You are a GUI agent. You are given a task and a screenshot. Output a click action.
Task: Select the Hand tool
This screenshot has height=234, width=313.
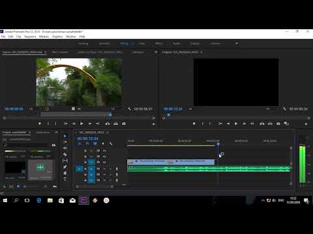pyautogui.click(x=65, y=173)
